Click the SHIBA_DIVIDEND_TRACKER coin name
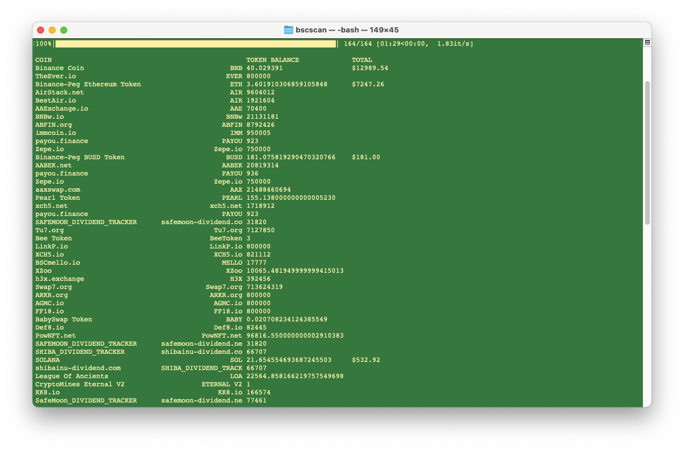 (x=80, y=352)
